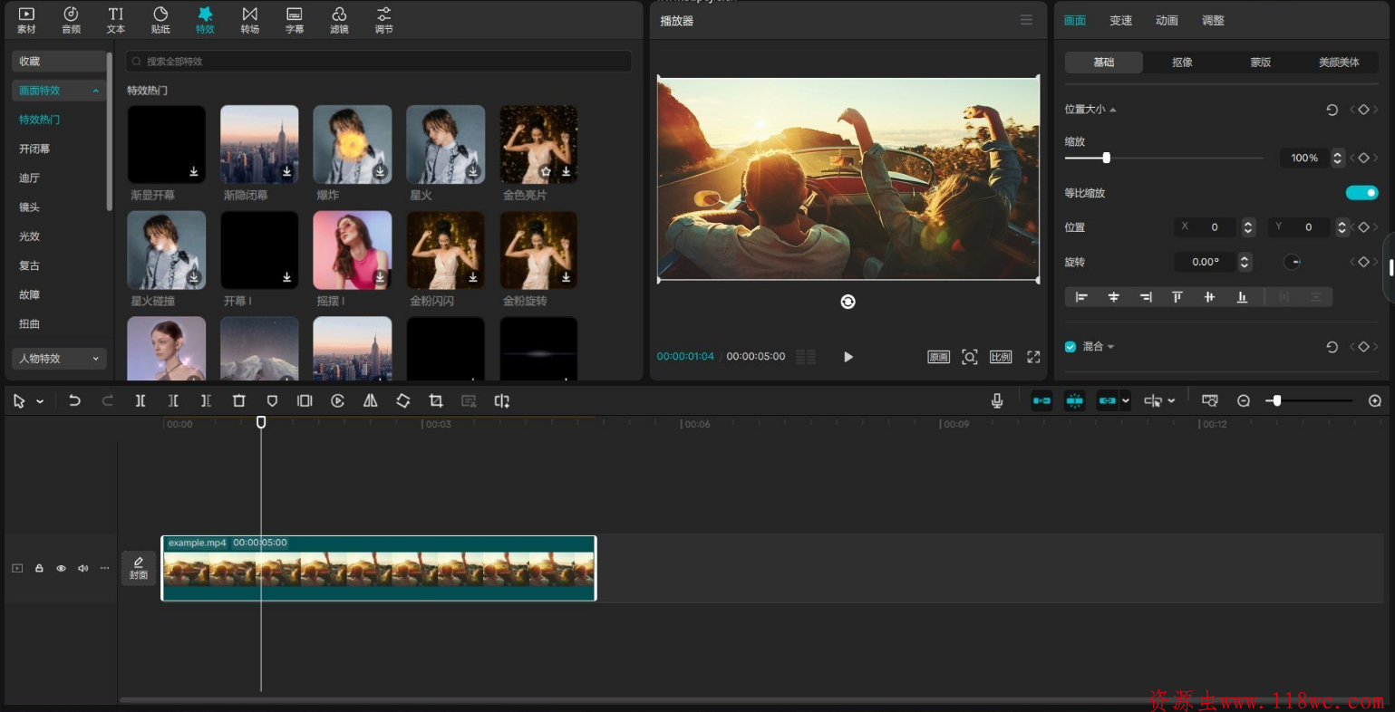Image resolution: width=1395 pixels, height=712 pixels.
Task: Hide the video track with eye icon
Action: click(x=62, y=568)
